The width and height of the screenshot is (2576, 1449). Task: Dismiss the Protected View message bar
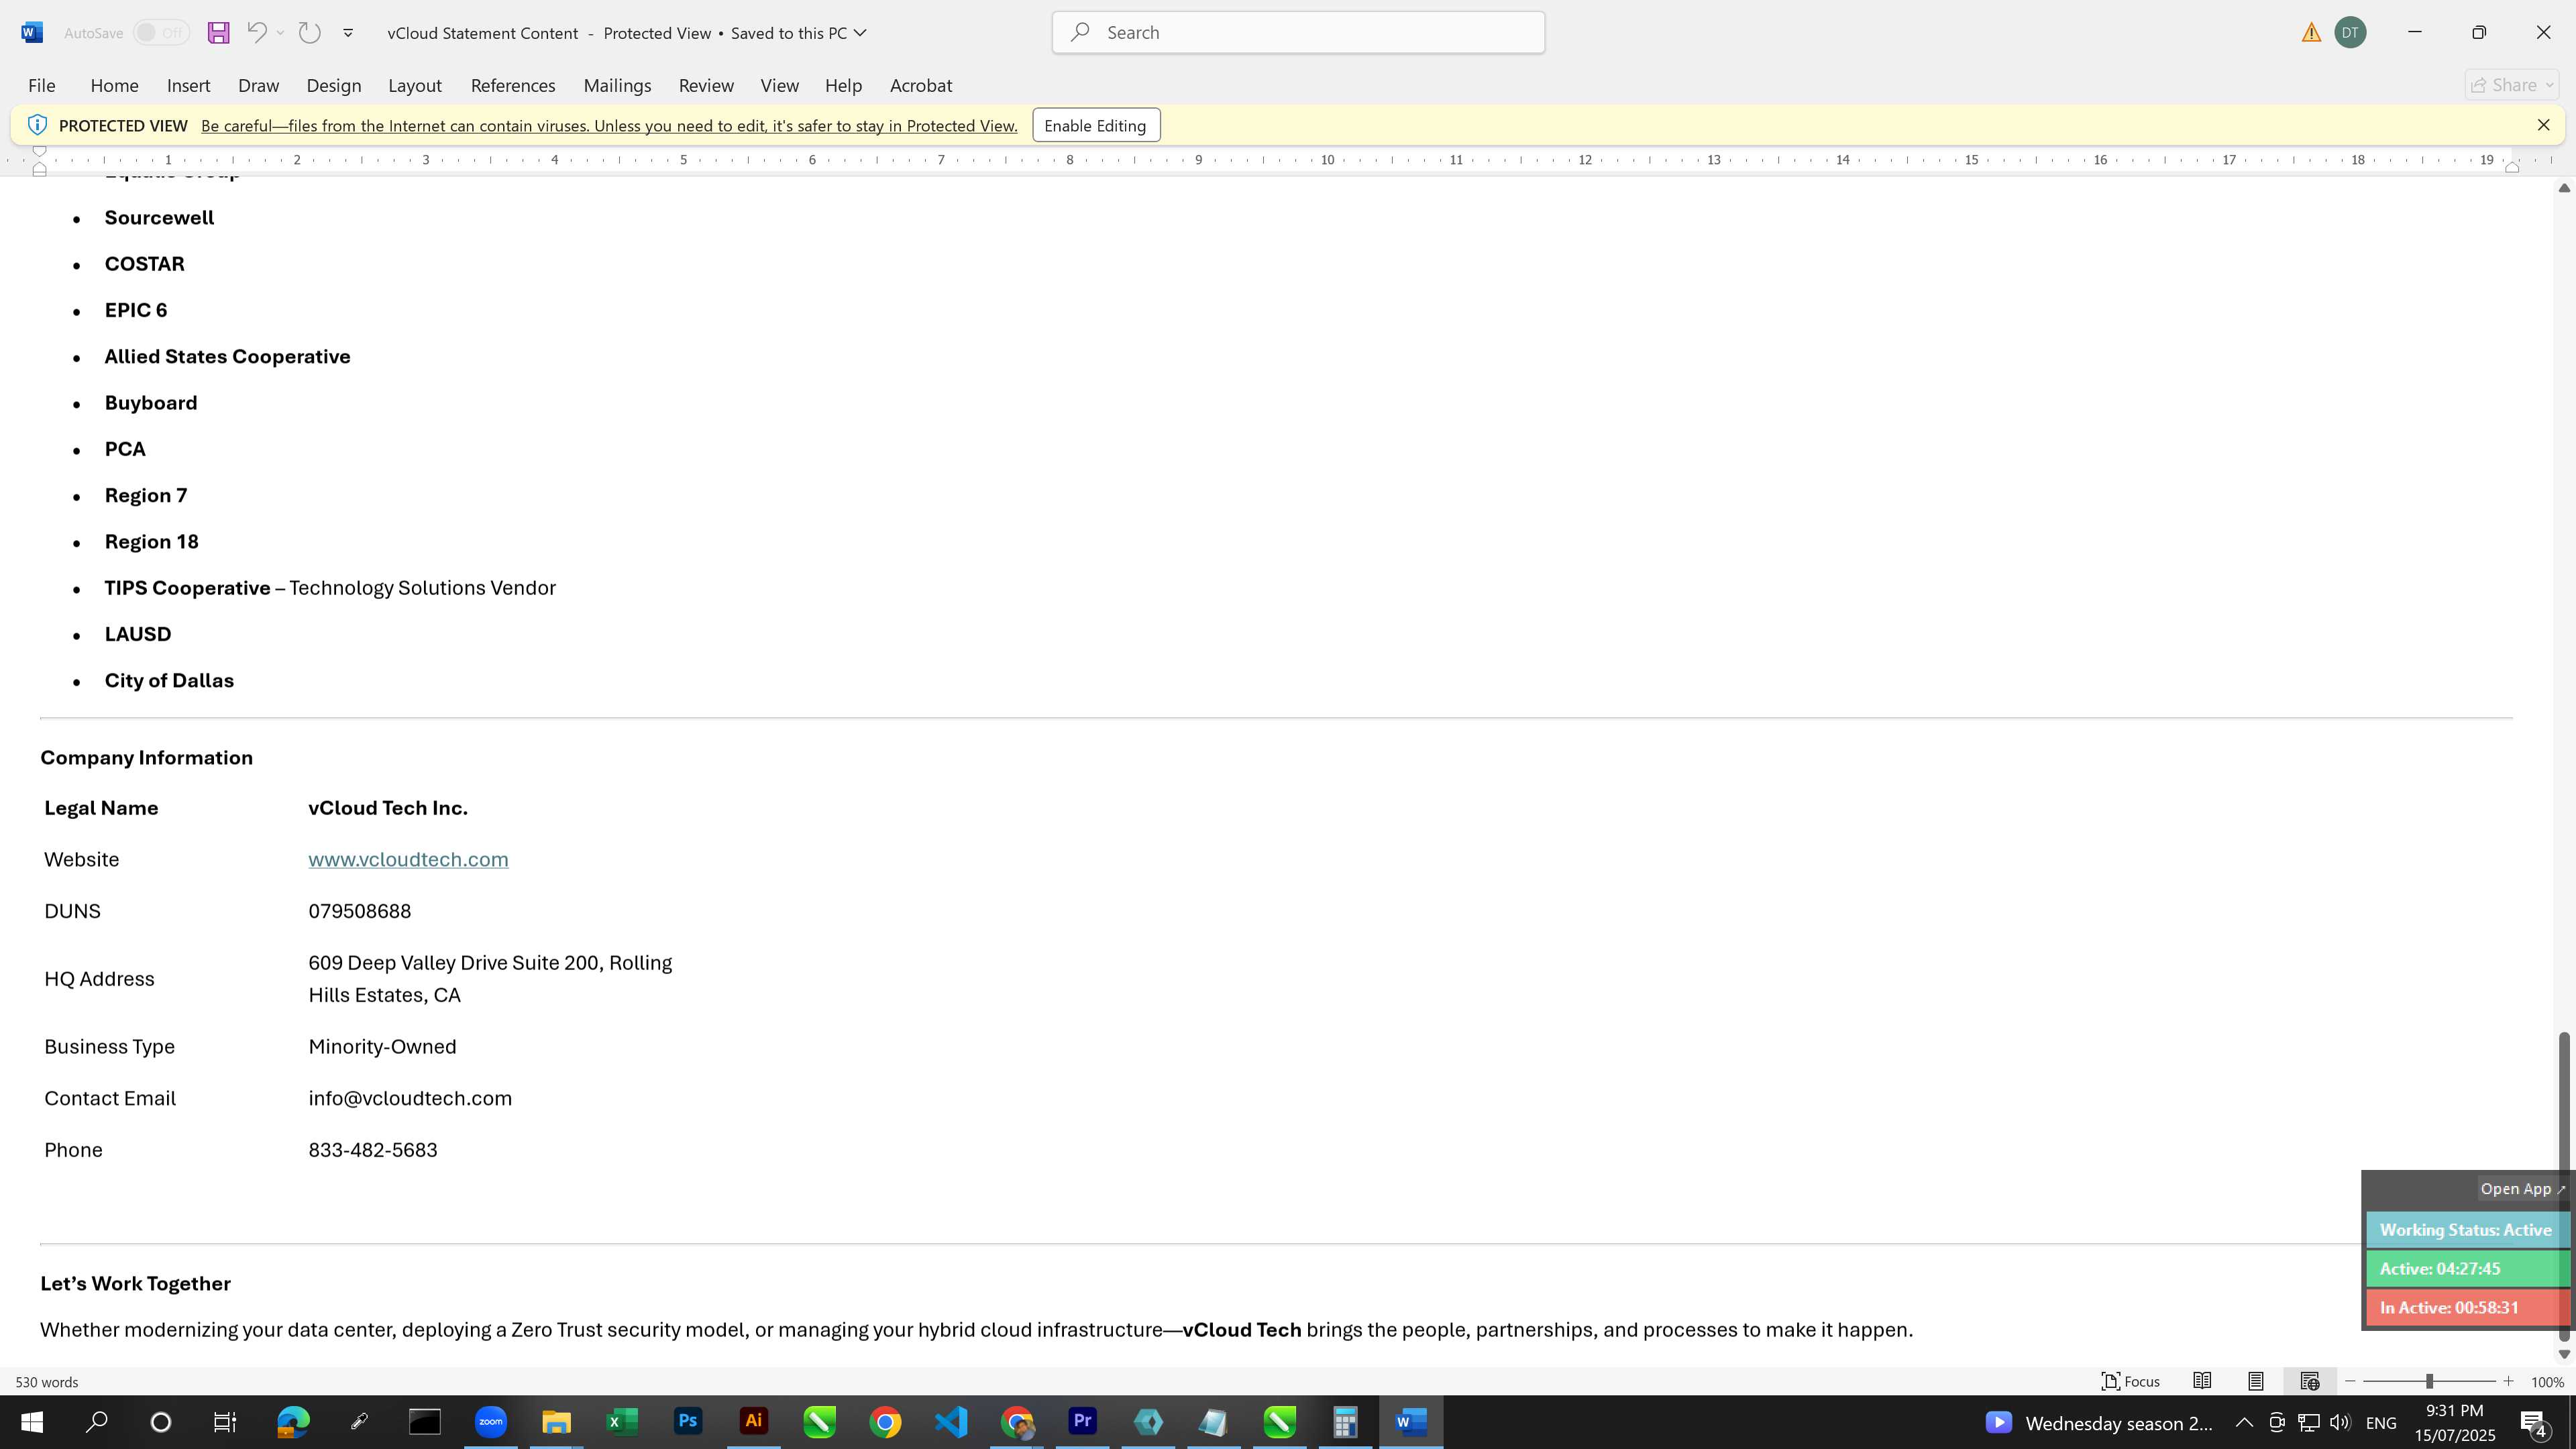2543,125
